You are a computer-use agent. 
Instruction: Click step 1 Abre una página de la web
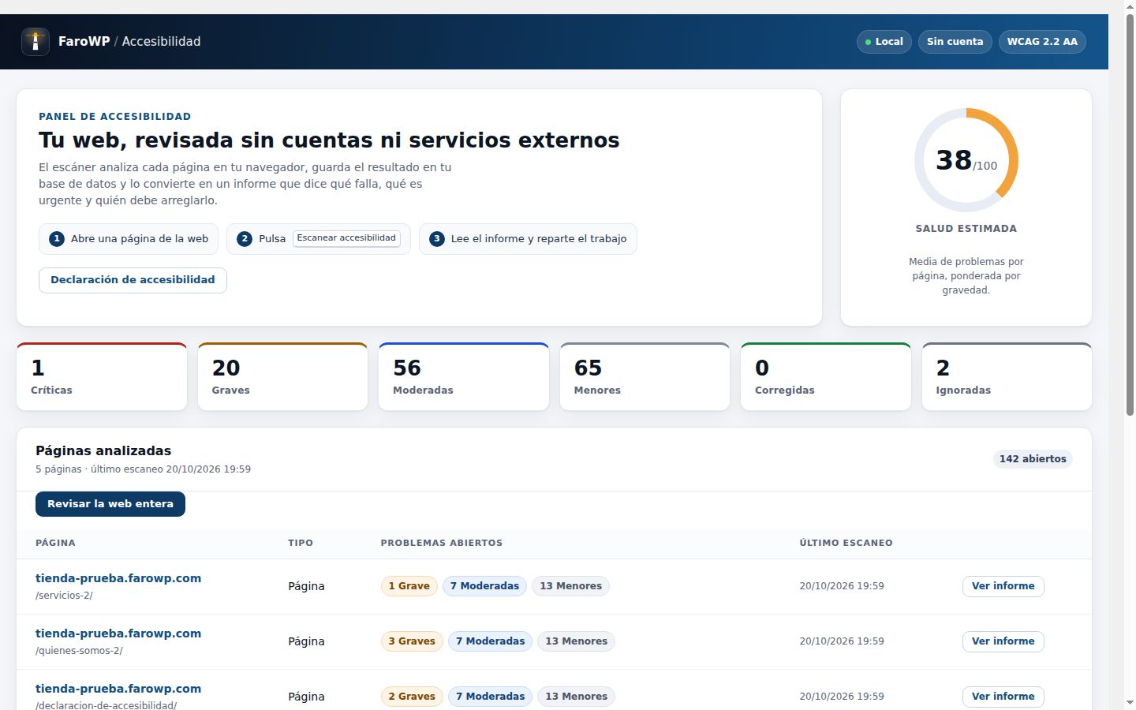[x=129, y=239]
